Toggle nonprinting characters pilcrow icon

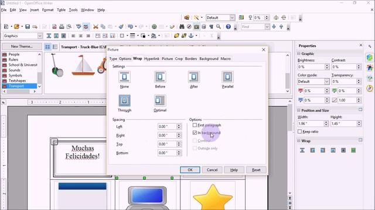tap(211, 27)
